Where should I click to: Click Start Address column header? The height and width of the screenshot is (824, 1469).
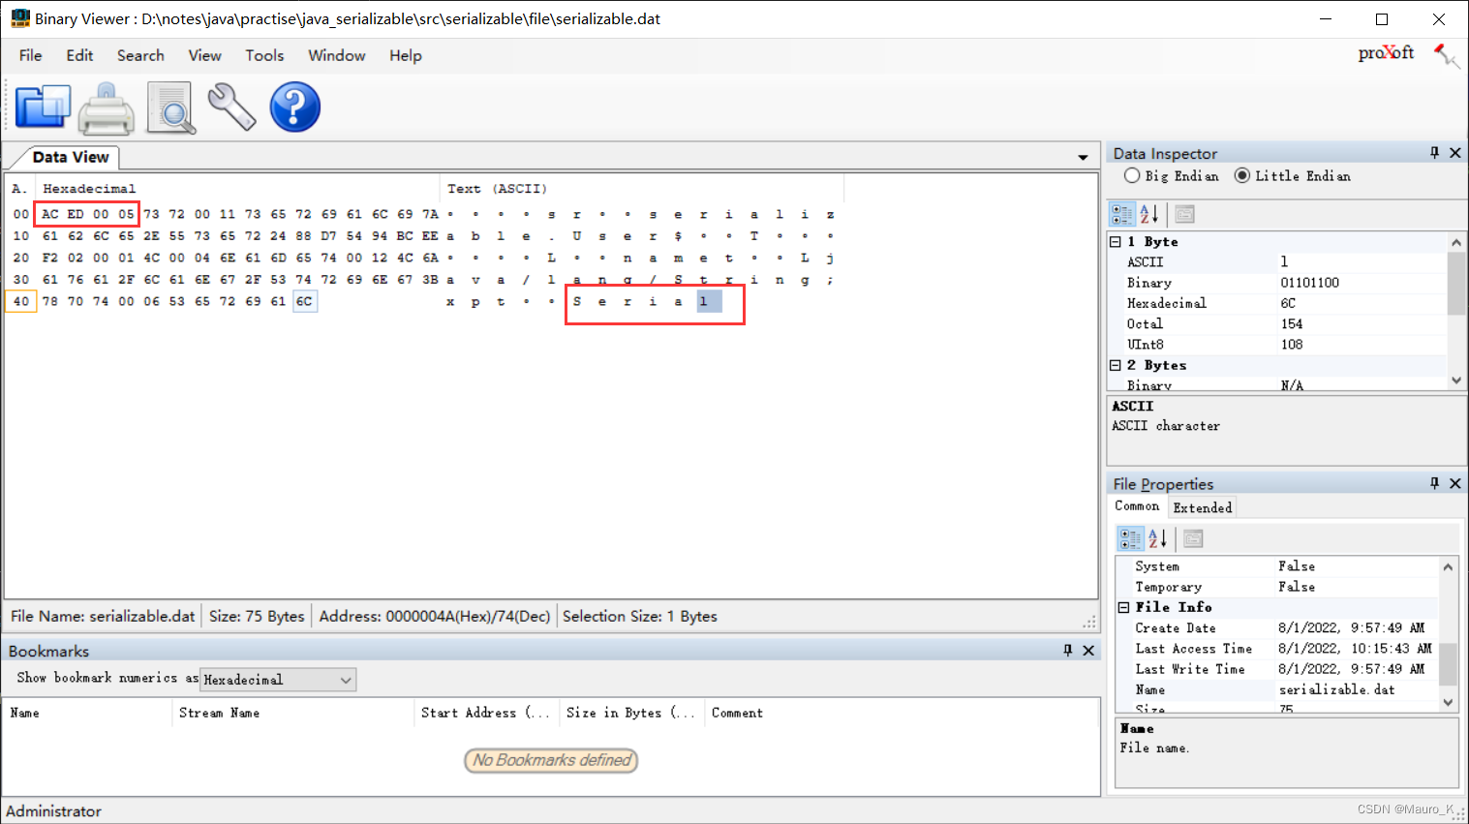(487, 713)
